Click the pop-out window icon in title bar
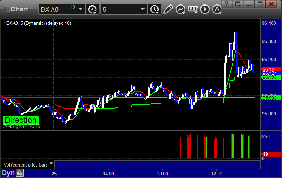This screenshot has height=178, width=282. coord(238,4)
